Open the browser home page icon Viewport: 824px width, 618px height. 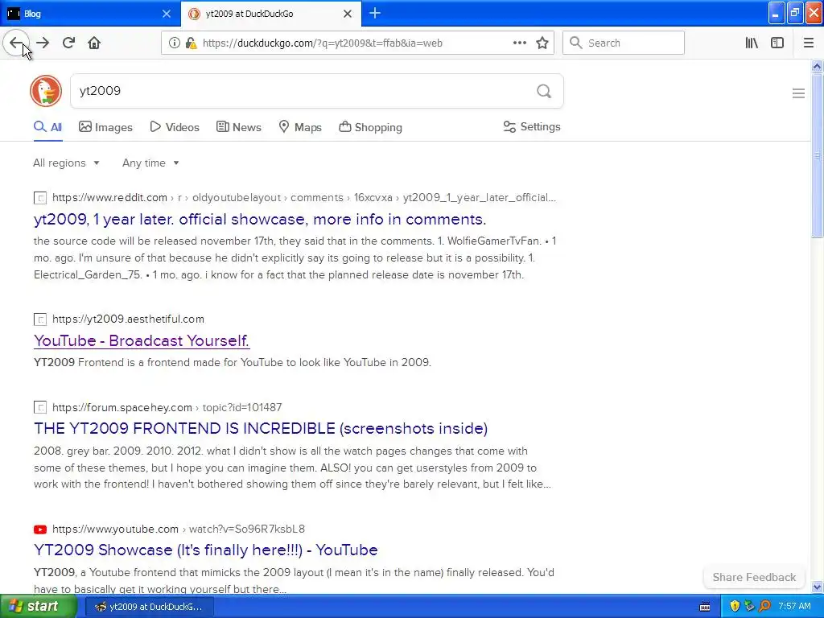94,43
